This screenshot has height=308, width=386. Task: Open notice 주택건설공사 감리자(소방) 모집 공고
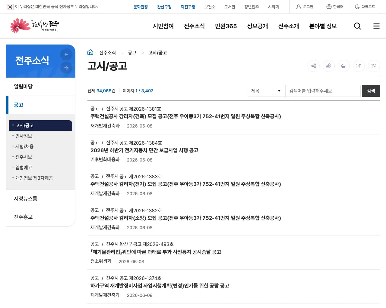pos(185,218)
